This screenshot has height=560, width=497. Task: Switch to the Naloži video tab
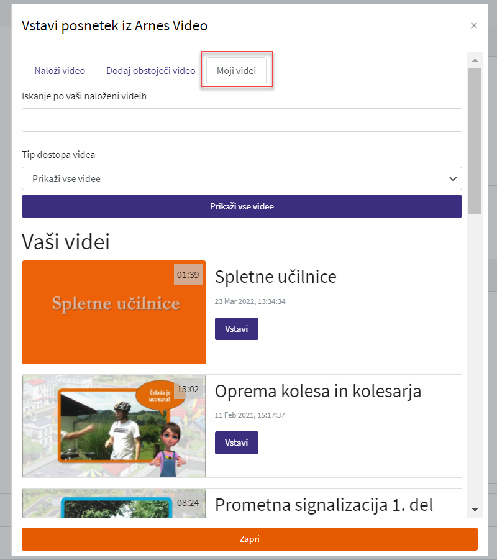tap(60, 71)
